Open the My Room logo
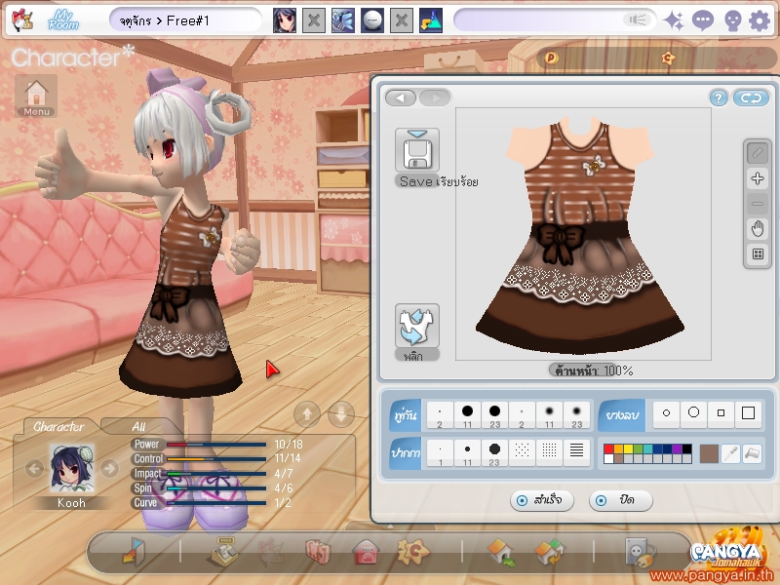Screen dimensions: 780x585 point(63,20)
